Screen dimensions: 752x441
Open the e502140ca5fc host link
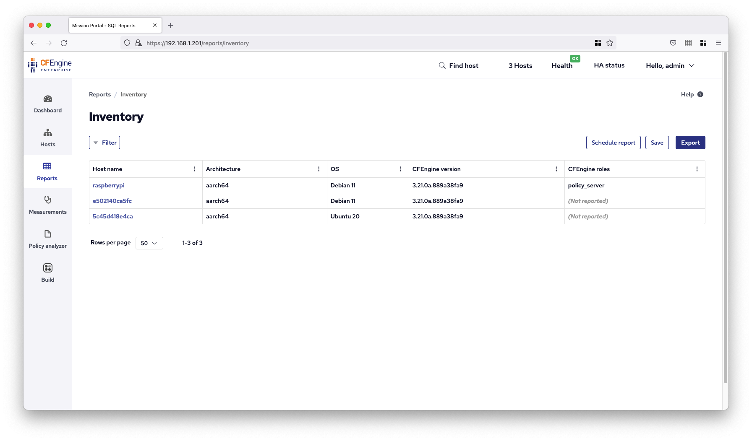coord(112,201)
